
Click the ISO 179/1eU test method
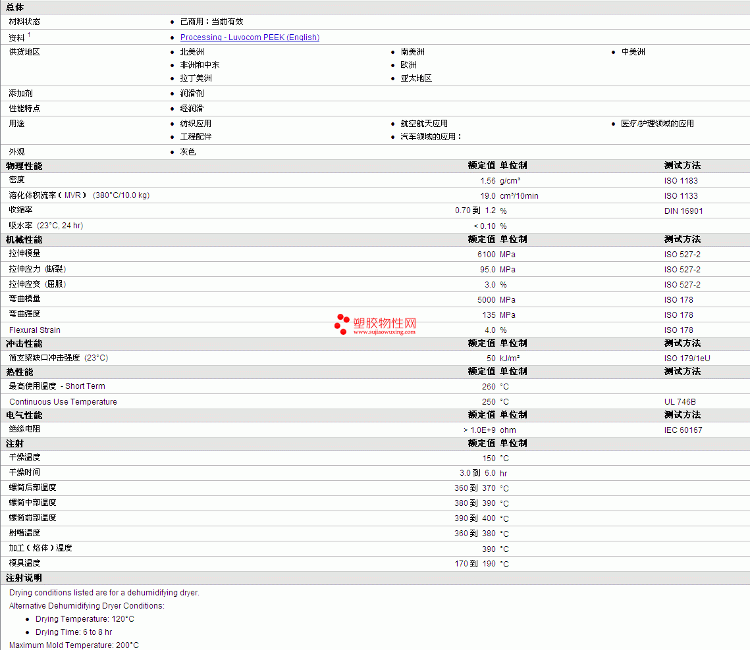[687, 359]
